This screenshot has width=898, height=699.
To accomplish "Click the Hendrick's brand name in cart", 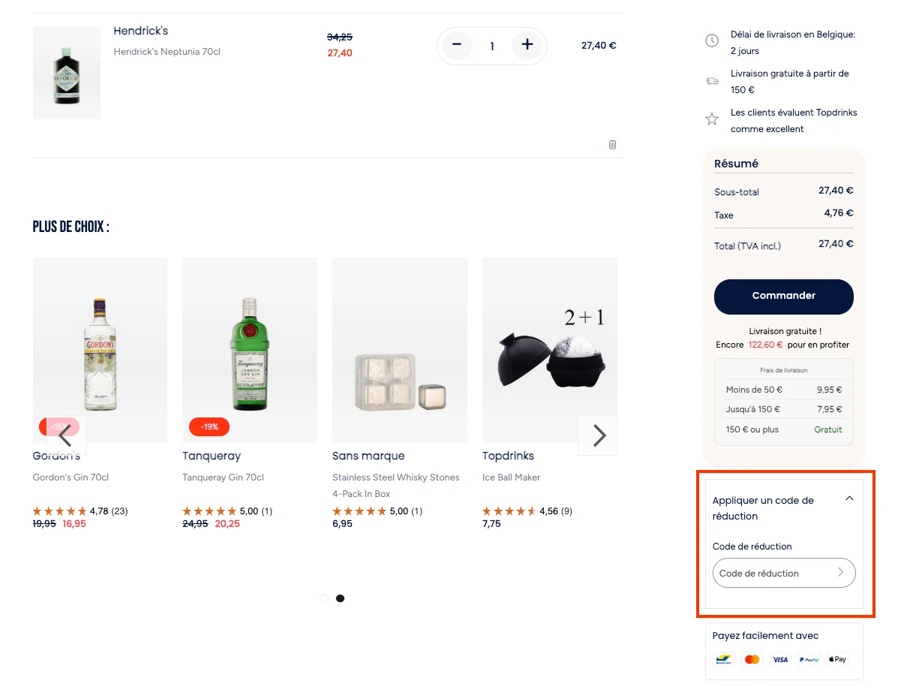I will pyautogui.click(x=141, y=31).
